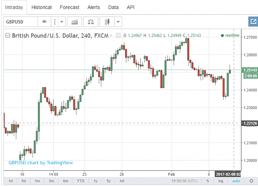The height and width of the screenshot is (186, 258).
Task: Click the open value 1.24967
Action: [135, 35]
